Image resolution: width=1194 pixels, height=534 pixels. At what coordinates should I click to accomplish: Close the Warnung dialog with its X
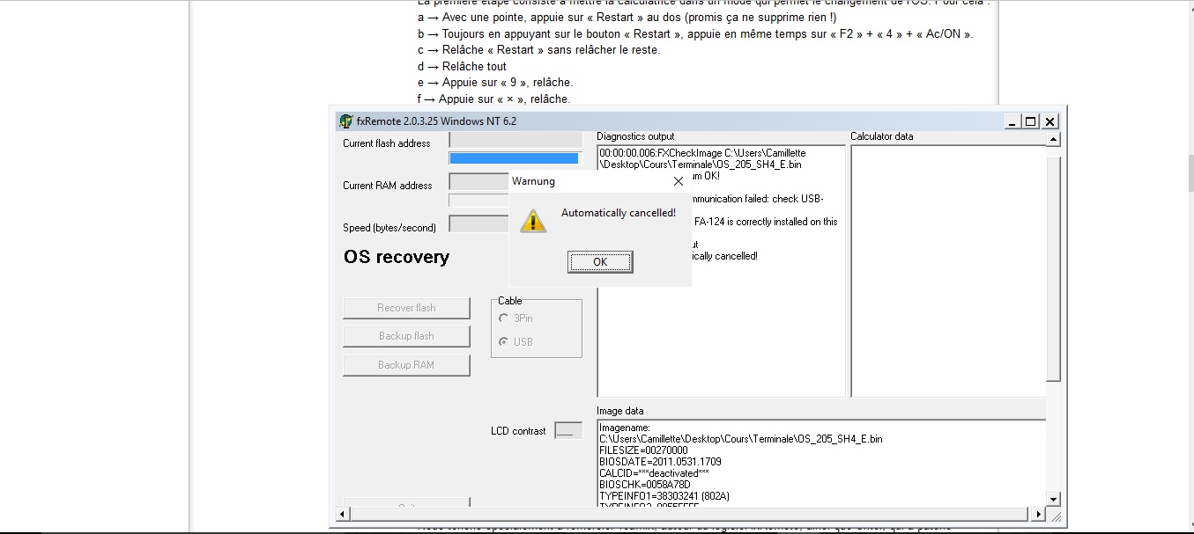(x=678, y=181)
